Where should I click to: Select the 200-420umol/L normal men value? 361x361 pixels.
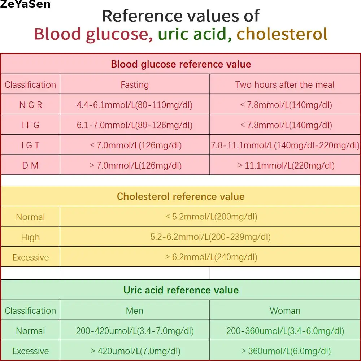tap(135, 331)
